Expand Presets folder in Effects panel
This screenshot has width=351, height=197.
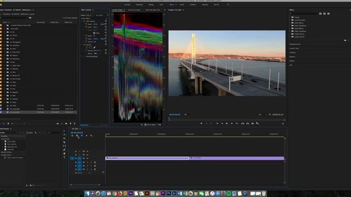(x=290, y=17)
